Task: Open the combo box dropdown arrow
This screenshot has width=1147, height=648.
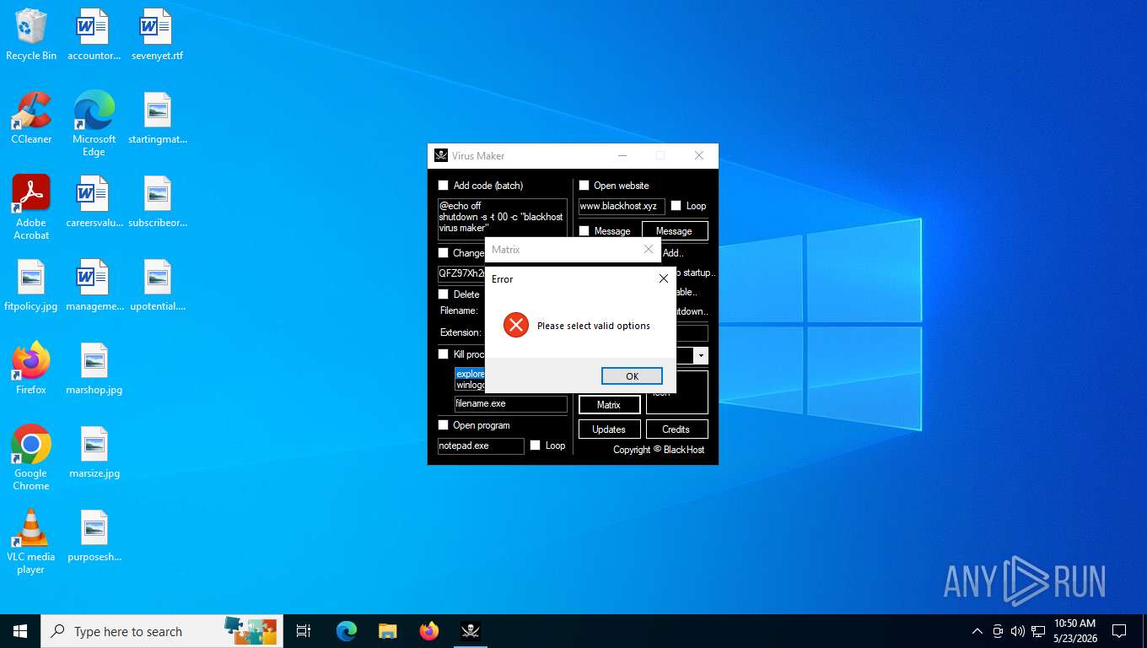Action: click(701, 356)
